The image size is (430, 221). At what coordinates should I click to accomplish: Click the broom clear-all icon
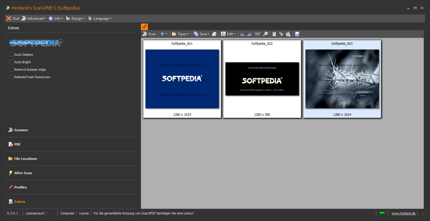[281, 34]
